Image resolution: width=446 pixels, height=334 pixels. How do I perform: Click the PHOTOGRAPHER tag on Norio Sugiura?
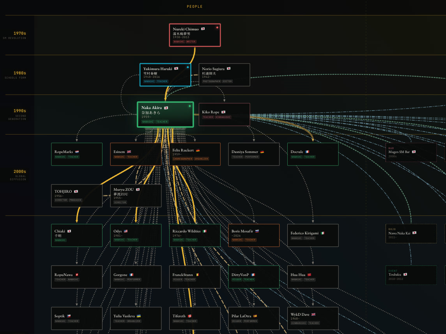coord(212,81)
